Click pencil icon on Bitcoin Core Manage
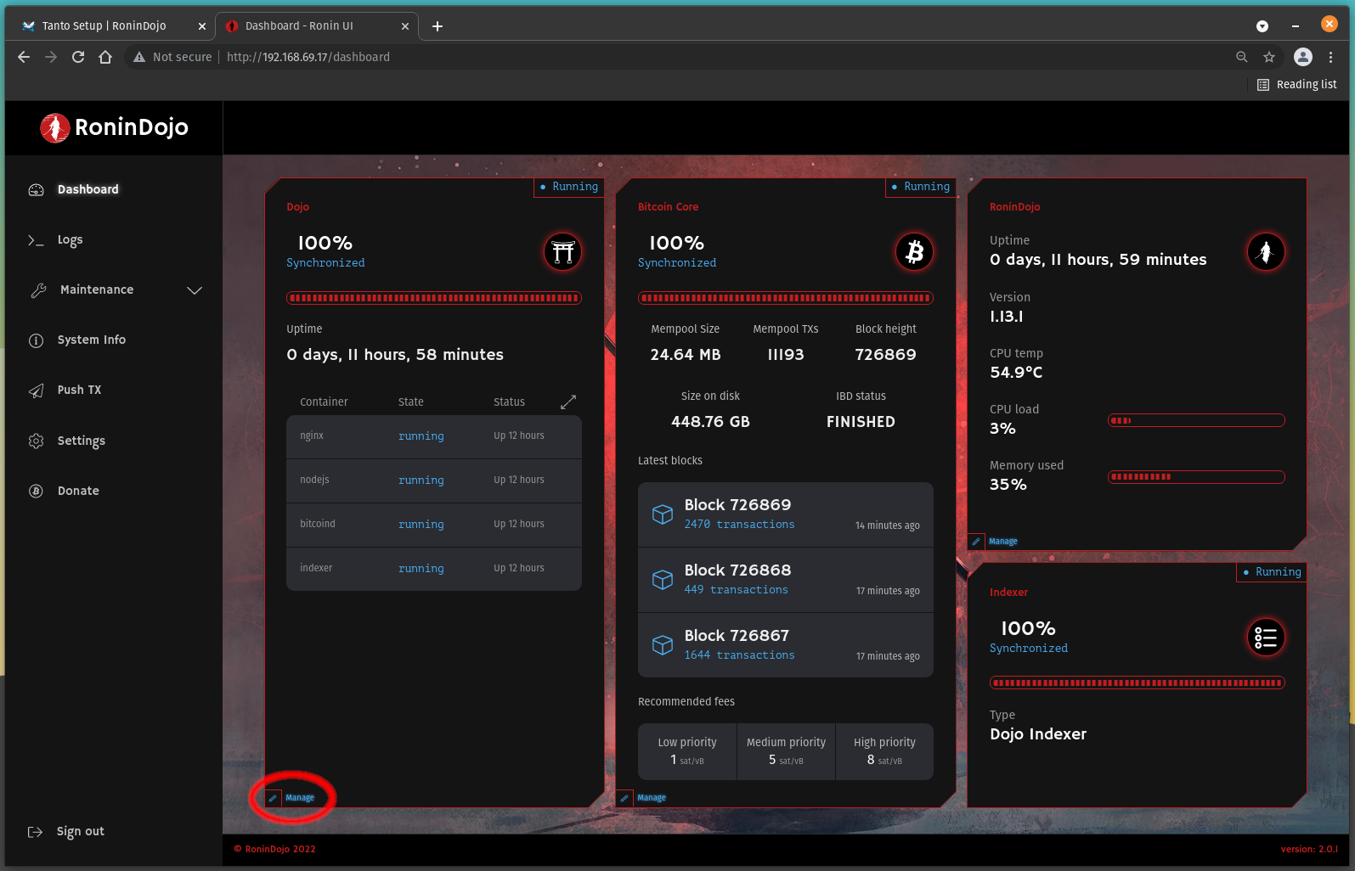This screenshot has height=871, width=1355. 624,798
